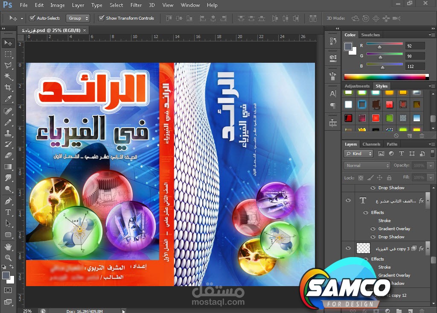
Task: Grab the Hand tool
Action: (8, 247)
